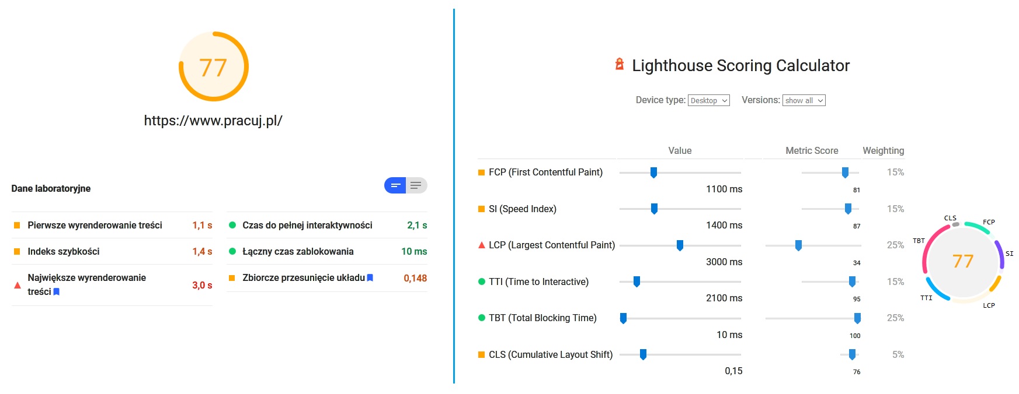Switch to compact summary view toggle
Image resolution: width=1019 pixels, height=394 pixels.
click(x=395, y=185)
